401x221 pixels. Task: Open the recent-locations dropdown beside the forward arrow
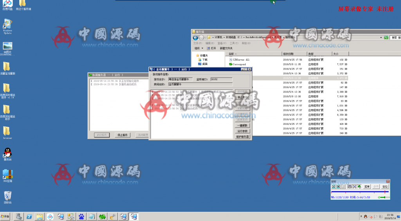[x=205, y=38]
